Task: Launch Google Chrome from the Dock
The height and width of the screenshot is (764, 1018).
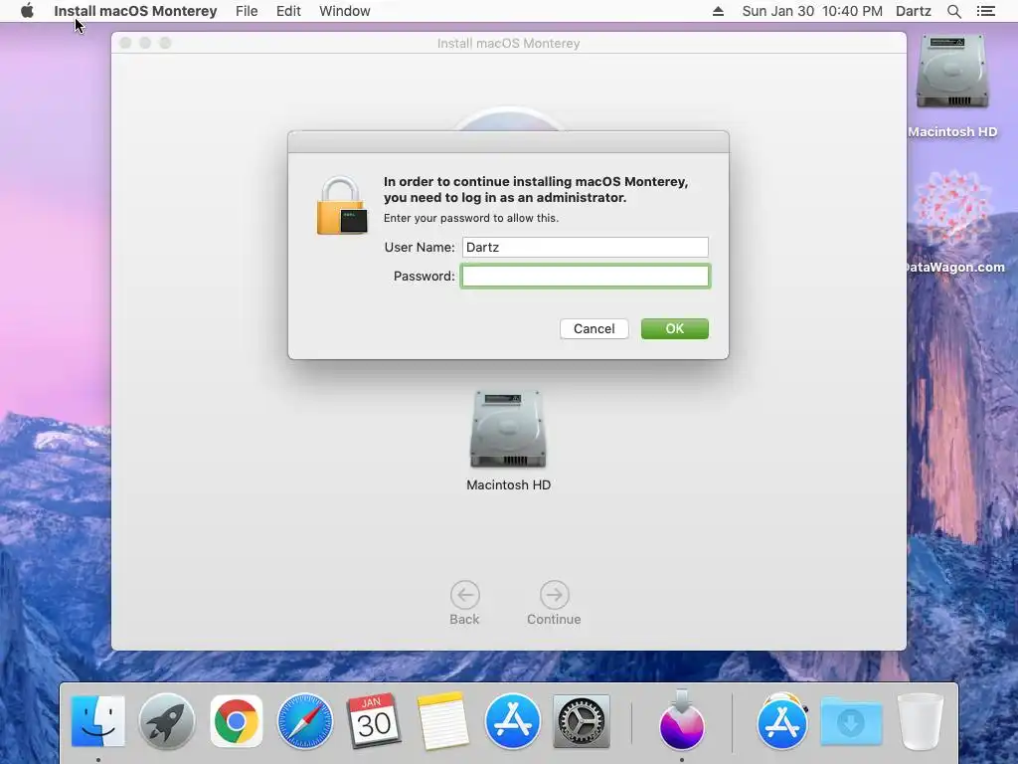Action: click(x=237, y=721)
